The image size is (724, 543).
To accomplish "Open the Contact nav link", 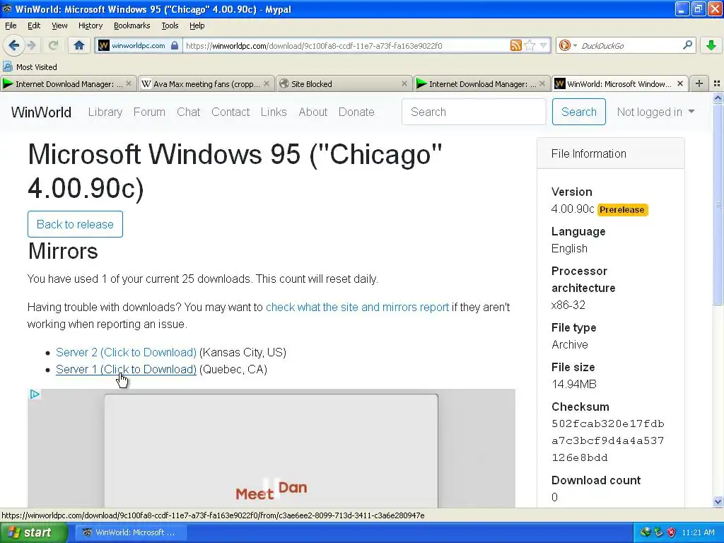I will [230, 112].
